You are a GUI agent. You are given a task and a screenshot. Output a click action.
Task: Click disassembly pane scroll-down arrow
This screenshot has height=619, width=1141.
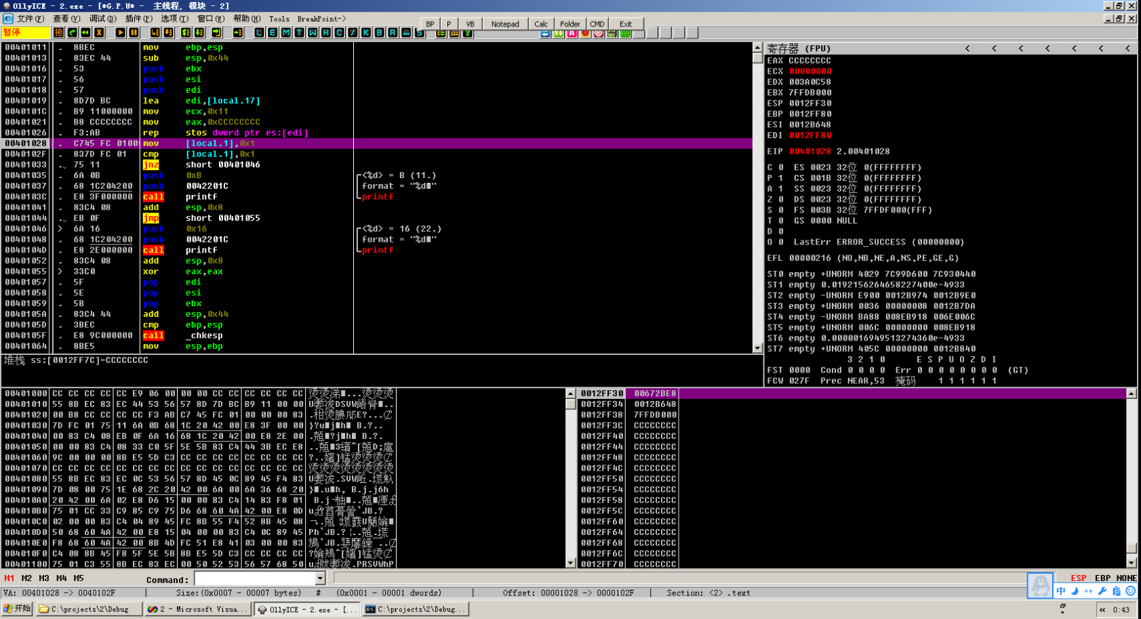click(757, 348)
